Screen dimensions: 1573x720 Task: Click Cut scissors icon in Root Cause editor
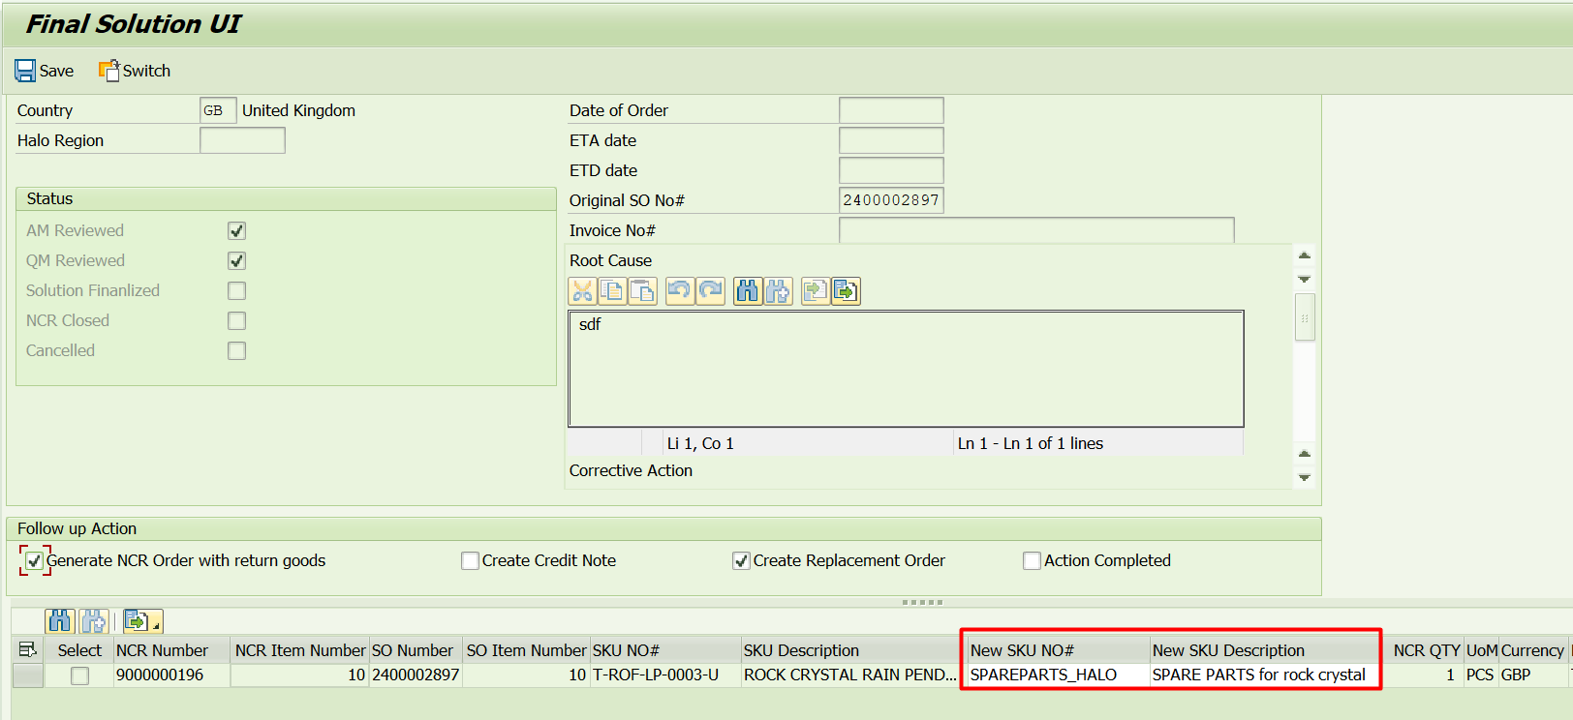[x=582, y=290]
